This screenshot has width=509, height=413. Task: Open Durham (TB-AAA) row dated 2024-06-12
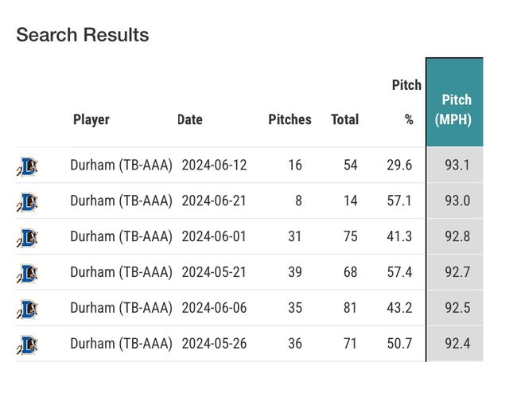click(x=121, y=166)
